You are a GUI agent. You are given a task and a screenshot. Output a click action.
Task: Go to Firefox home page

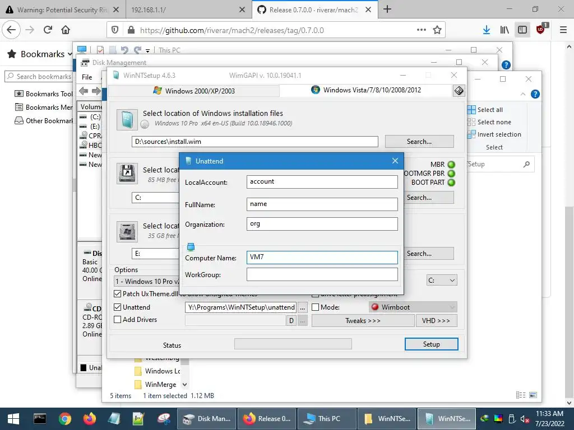coord(66,30)
